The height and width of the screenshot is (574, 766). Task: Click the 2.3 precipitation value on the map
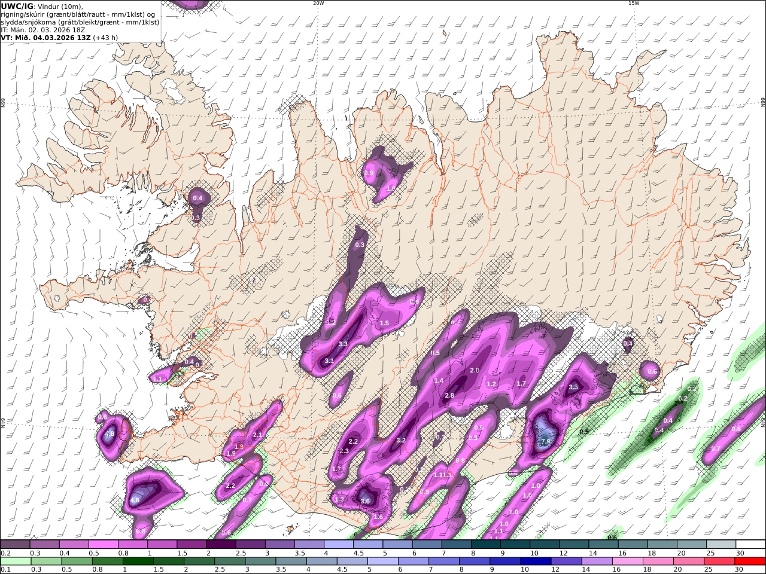click(344, 451)
